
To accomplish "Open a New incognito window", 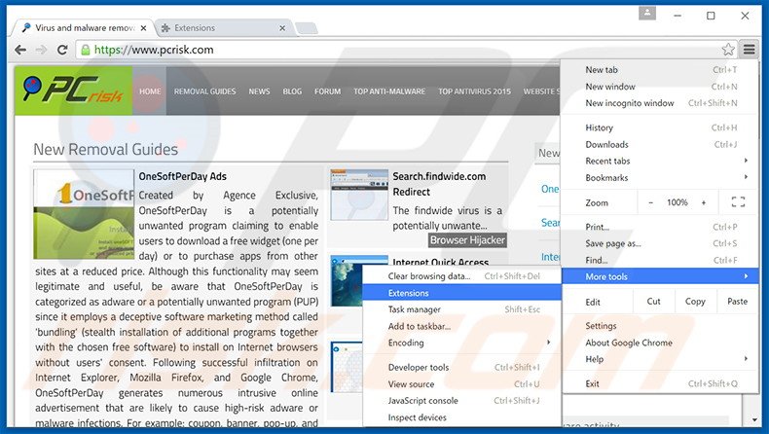I will point(660,103).
